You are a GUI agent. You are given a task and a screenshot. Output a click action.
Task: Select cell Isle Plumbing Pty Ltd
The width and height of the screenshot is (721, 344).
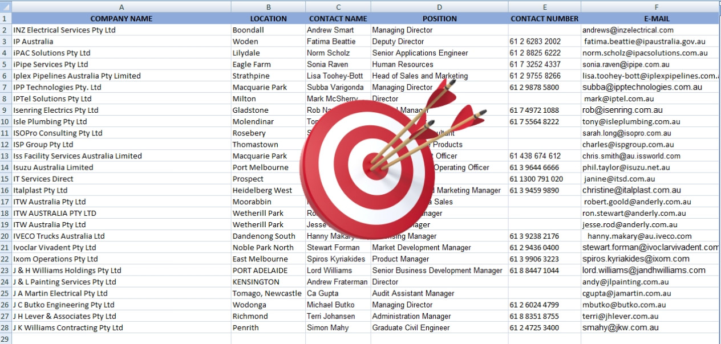click(121, 121)
